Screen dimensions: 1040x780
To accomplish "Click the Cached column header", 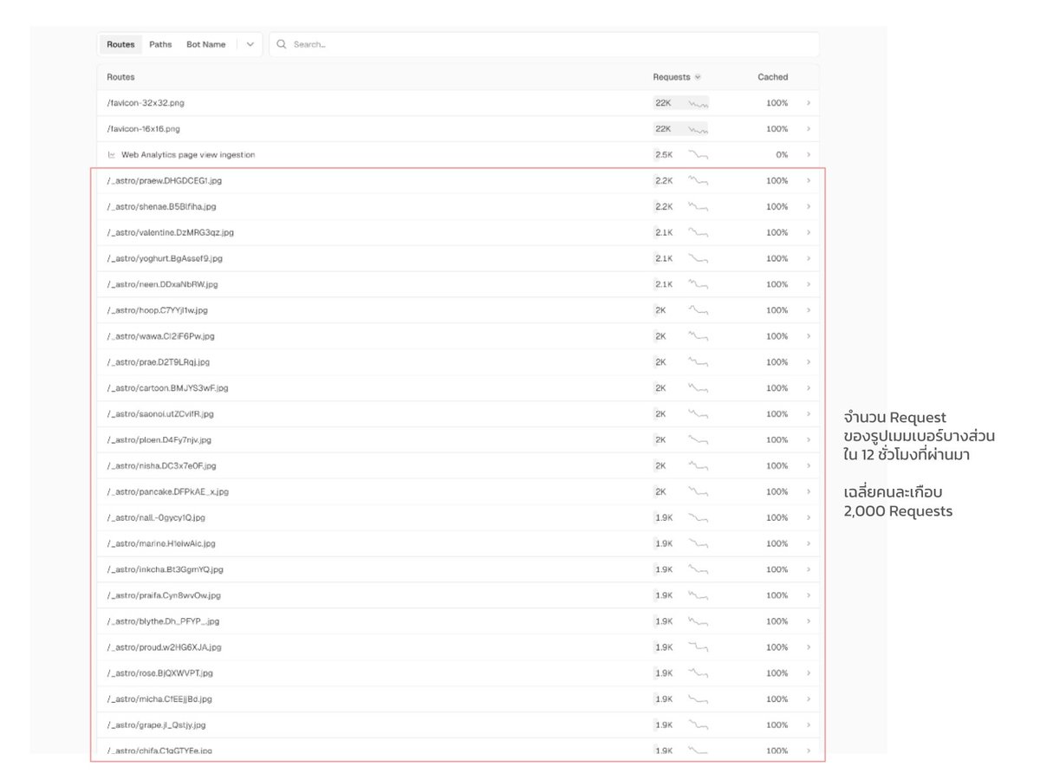I will (772, 77).
